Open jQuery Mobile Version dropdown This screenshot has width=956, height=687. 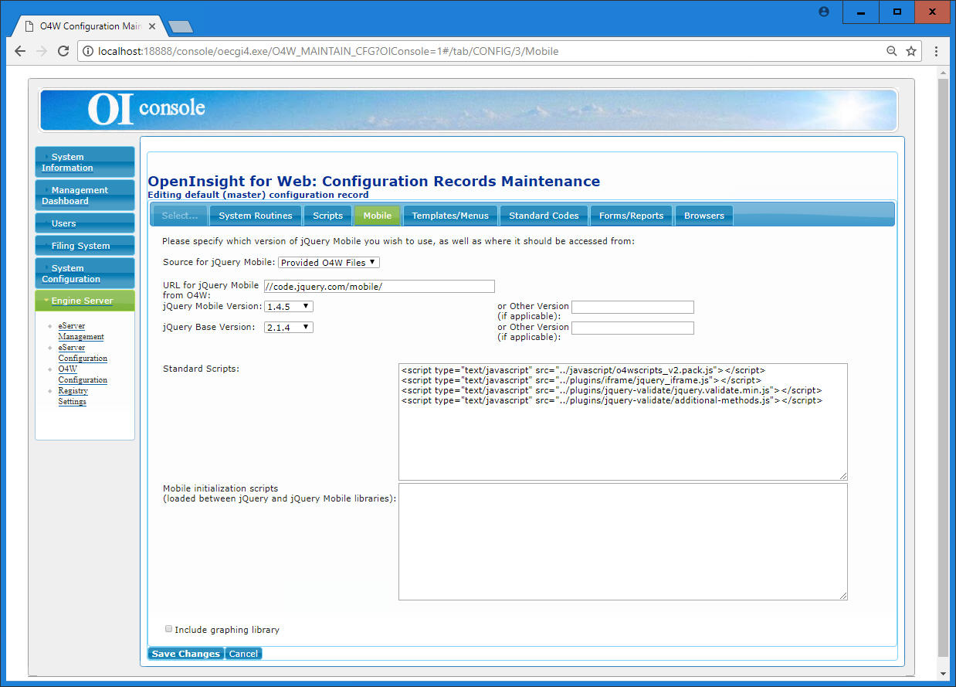(289, 306)
